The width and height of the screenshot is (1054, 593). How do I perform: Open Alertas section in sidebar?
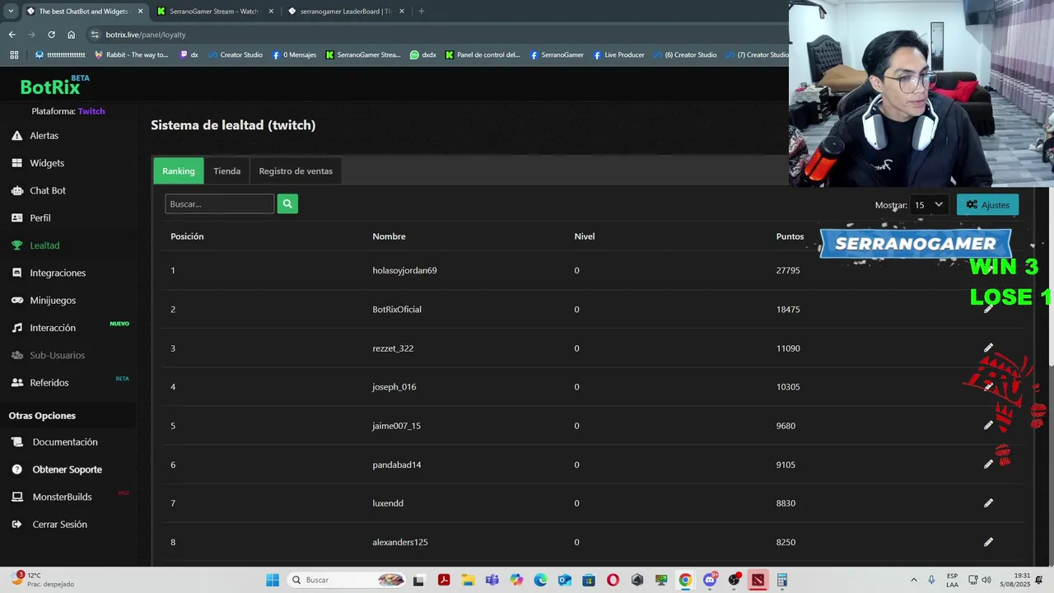44,135
